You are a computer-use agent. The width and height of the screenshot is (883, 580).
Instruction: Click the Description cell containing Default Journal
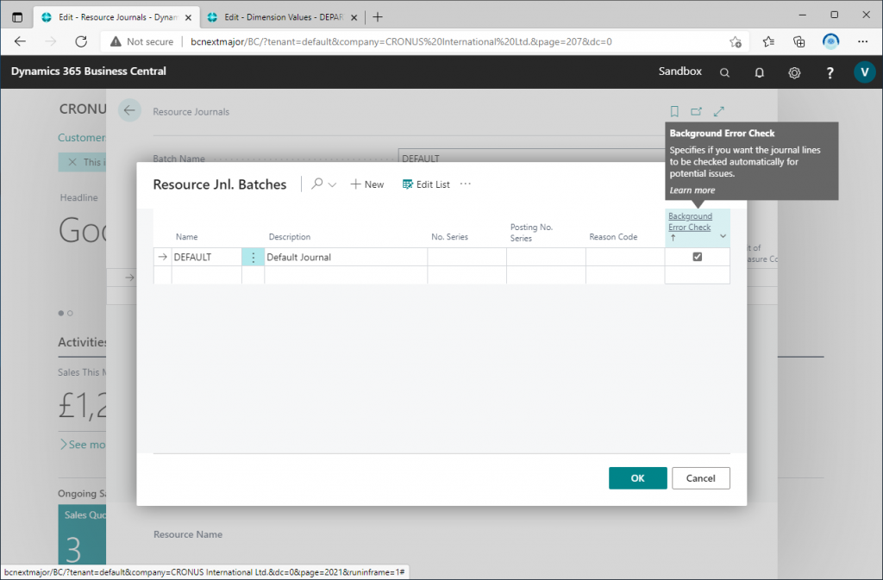coord(345,257)
